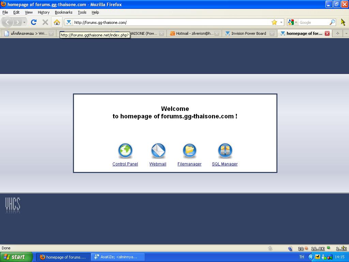The width and height of the screenshot is (349, 262).
Task: Open the Help menu
Action: coord(95,12)
